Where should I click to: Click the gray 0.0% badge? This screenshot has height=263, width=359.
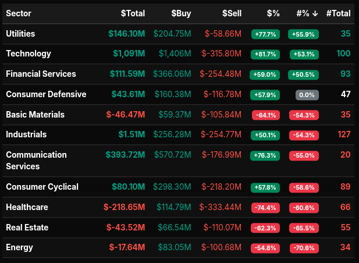306,94
